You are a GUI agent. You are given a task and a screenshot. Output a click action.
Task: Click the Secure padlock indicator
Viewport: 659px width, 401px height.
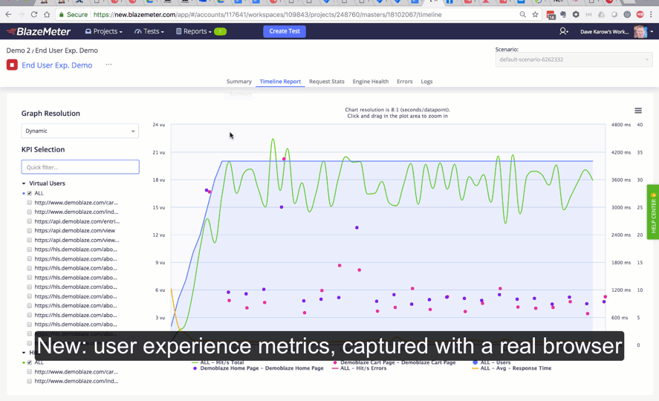73,15
